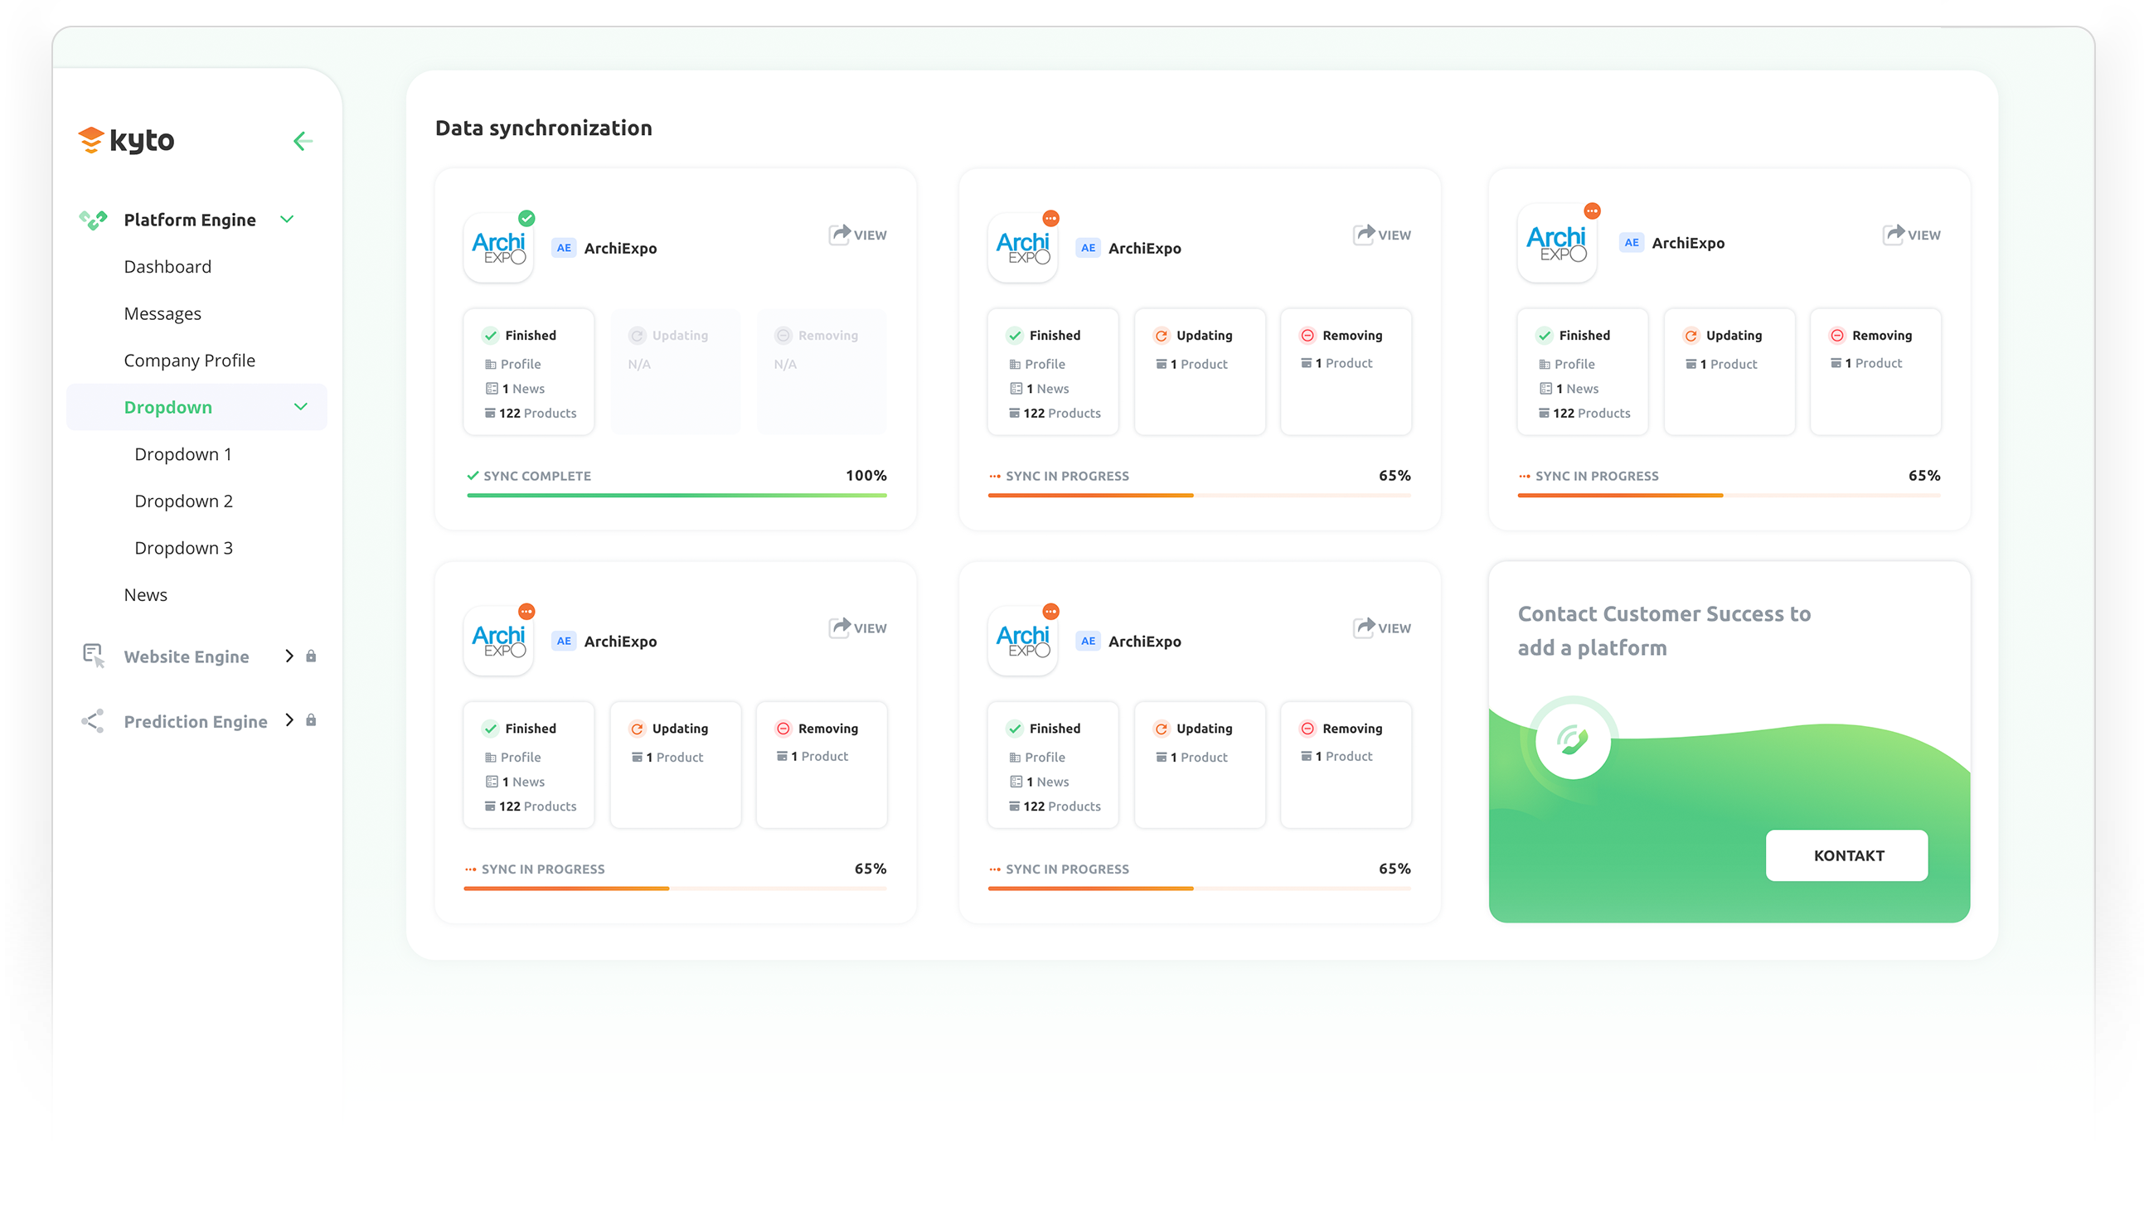Click the Updating refresh icon in the bottom-middle card
This screenshot has height=1206, width=2144.
click(x=1161, y=729)
